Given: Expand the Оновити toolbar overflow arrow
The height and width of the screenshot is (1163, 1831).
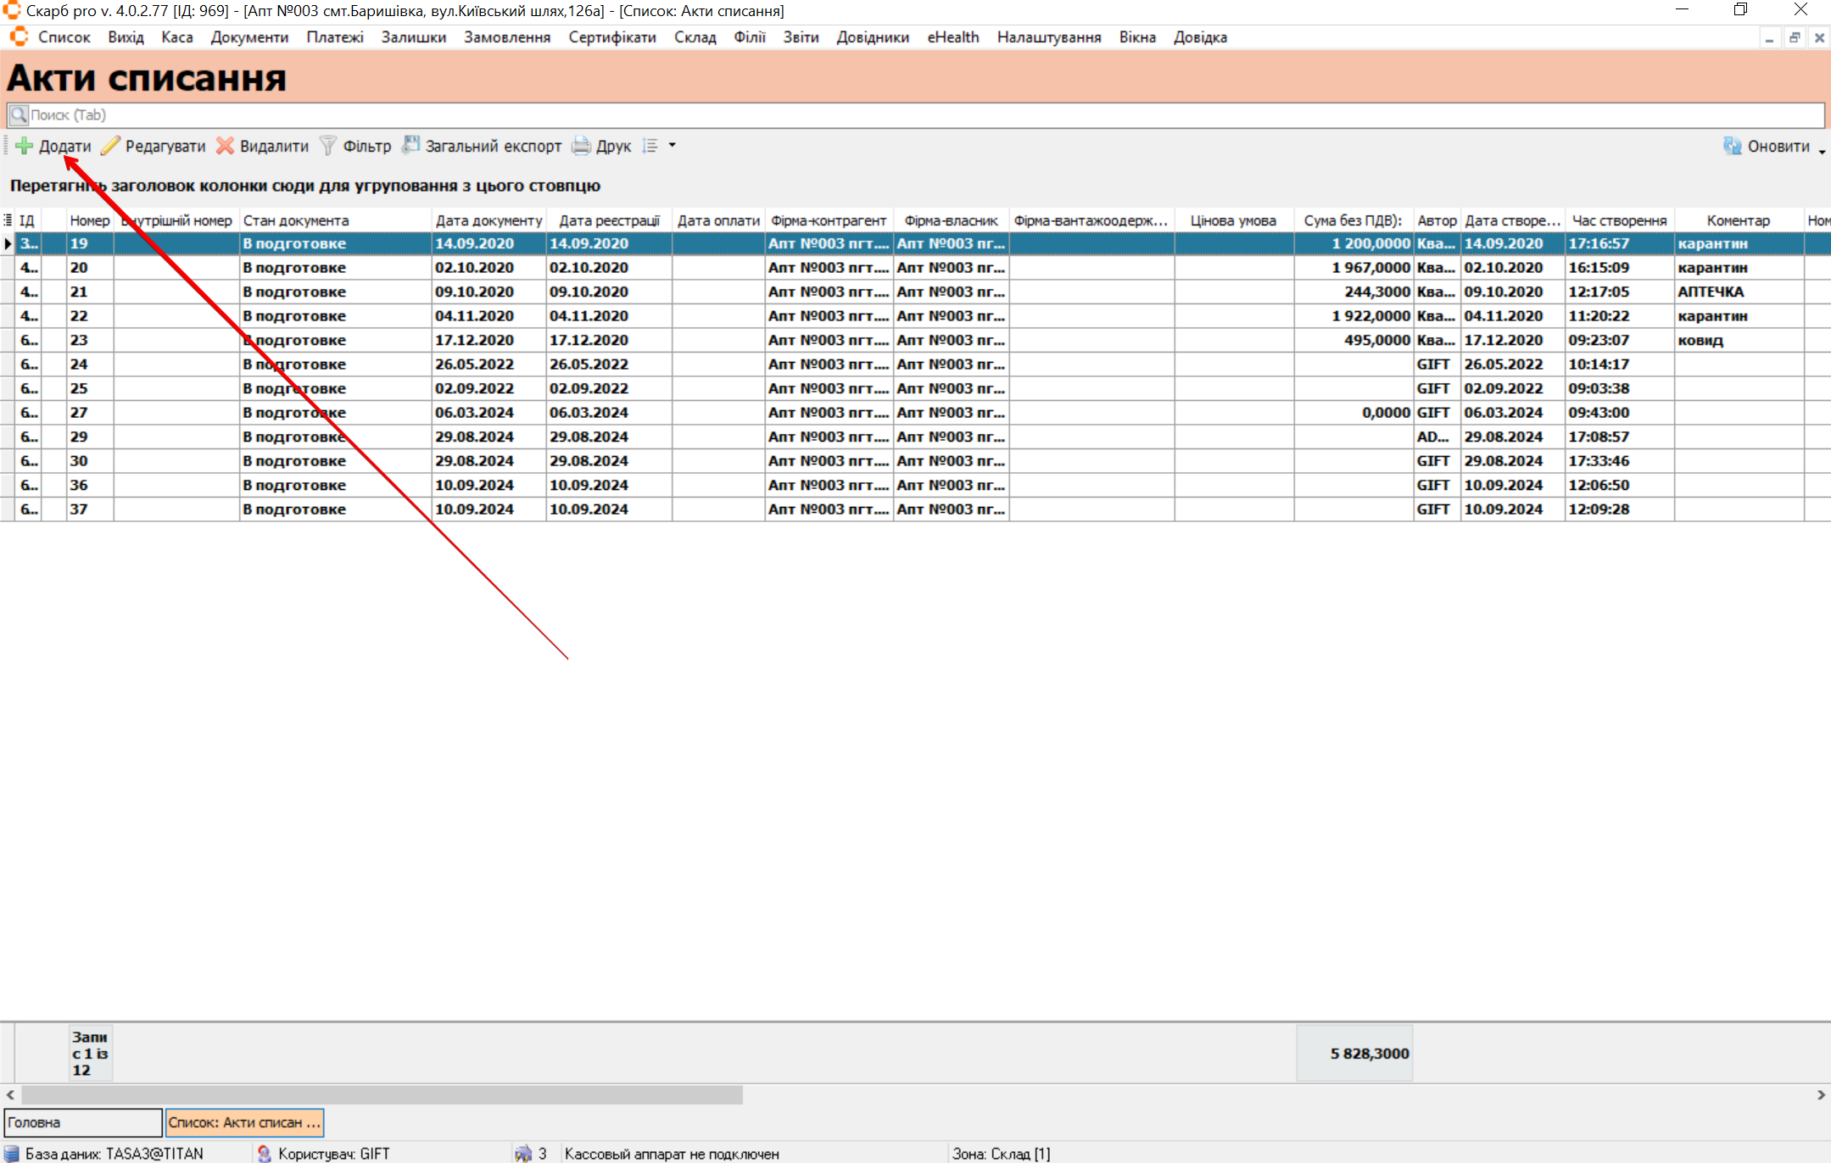Looking at the screenshot, I should tap(1822, 151).
